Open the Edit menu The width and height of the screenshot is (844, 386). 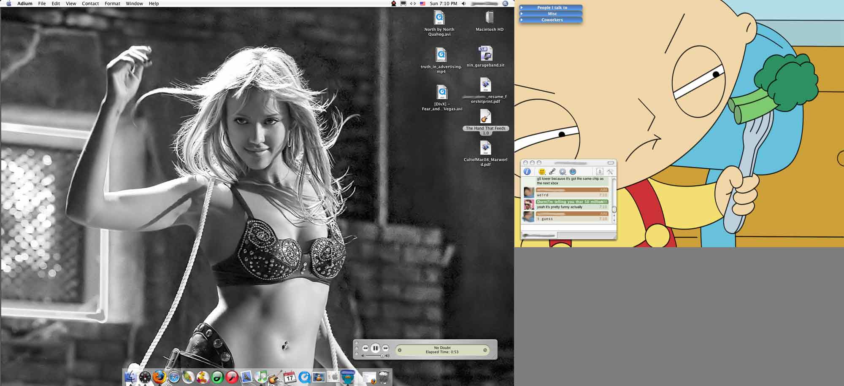(x=56, y=3)
